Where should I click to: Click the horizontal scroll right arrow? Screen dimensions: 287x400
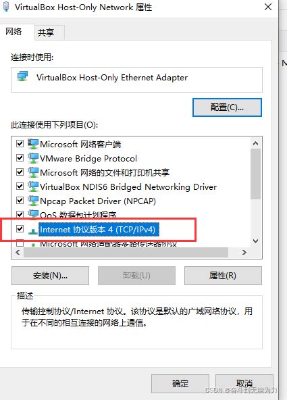(x=244, y=252)
